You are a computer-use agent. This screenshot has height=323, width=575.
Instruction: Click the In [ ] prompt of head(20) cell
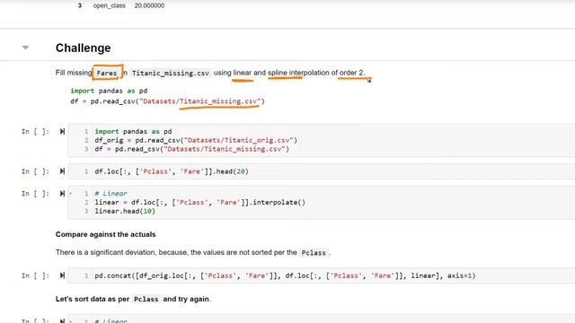[x=35, y=171]
